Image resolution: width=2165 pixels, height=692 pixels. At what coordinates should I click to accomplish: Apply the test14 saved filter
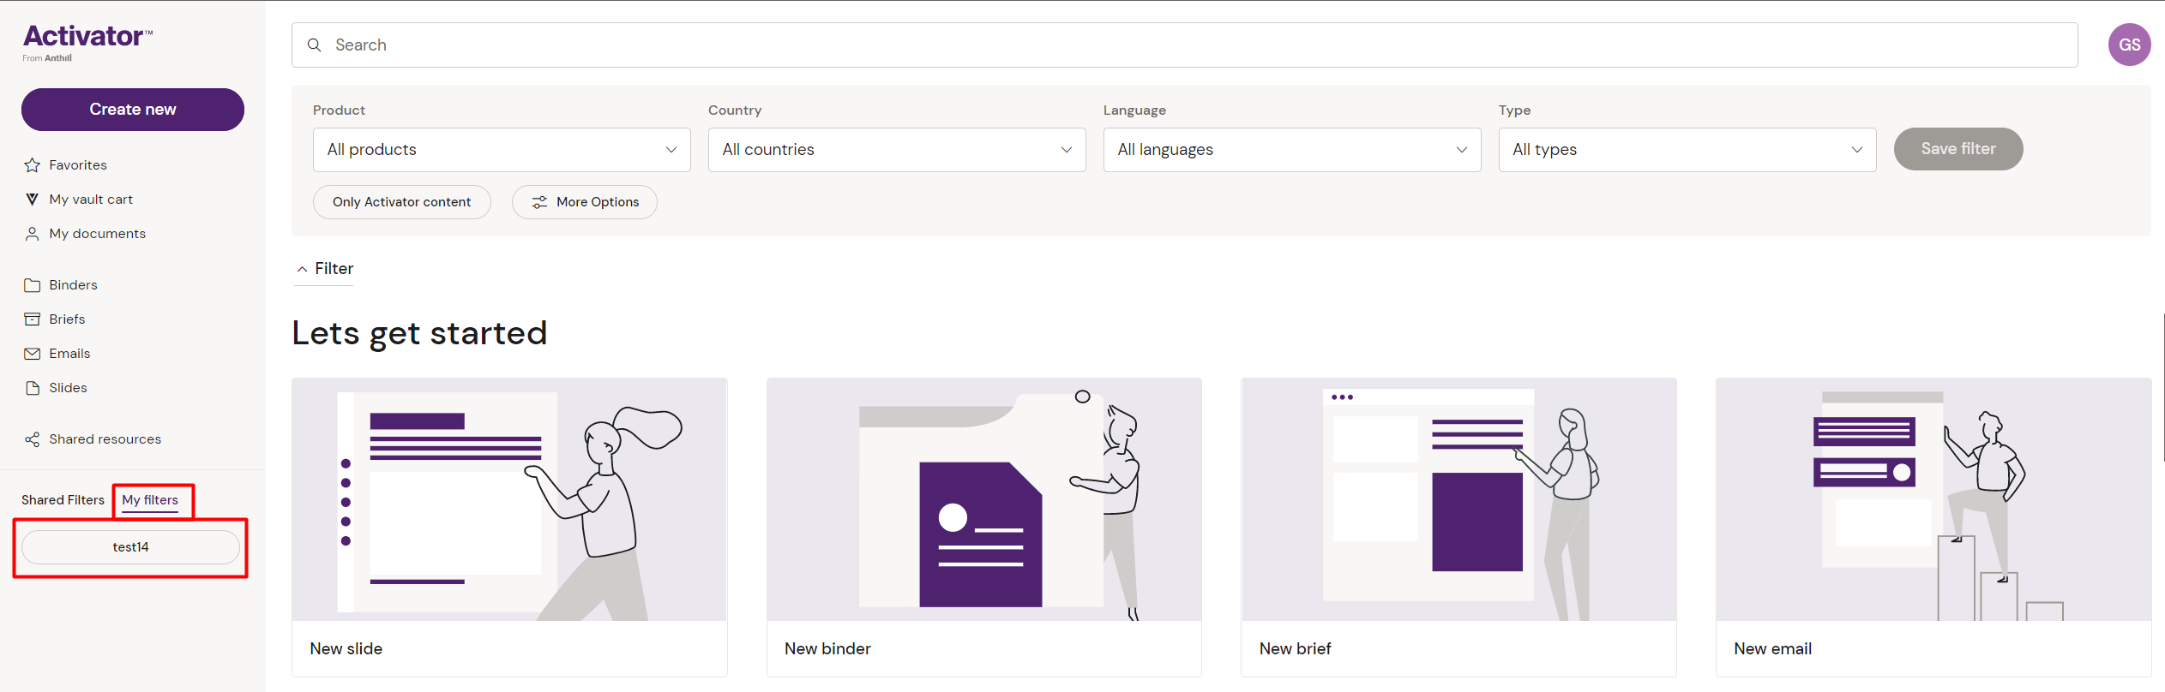tap(130, 547)
